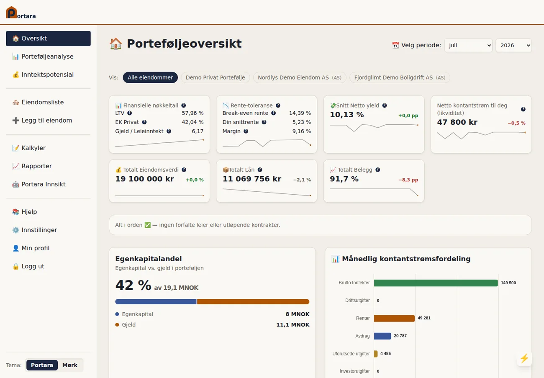Click the robot icon beside Portara Innsikt
The height and width of the screenshot is (378, 544).
[16, 184]
